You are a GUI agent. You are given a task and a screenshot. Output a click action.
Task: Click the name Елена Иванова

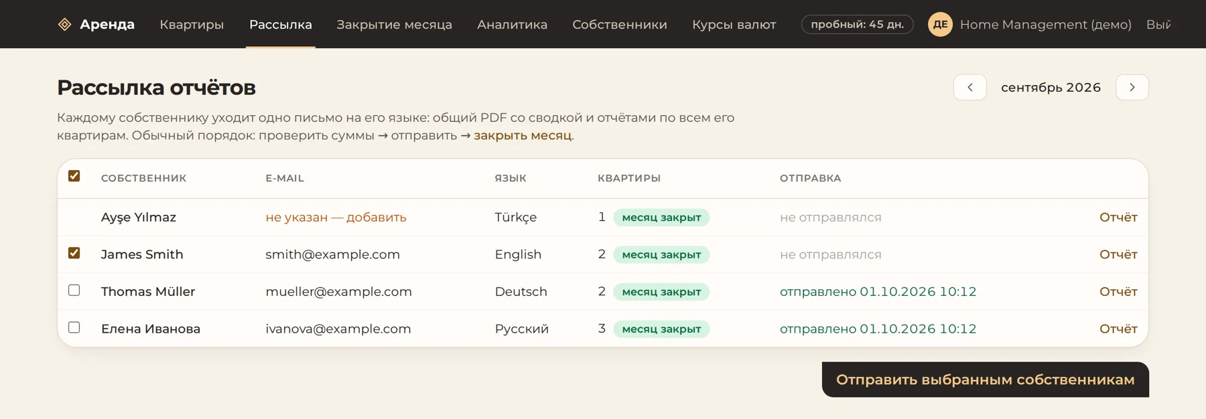[151, 329]
